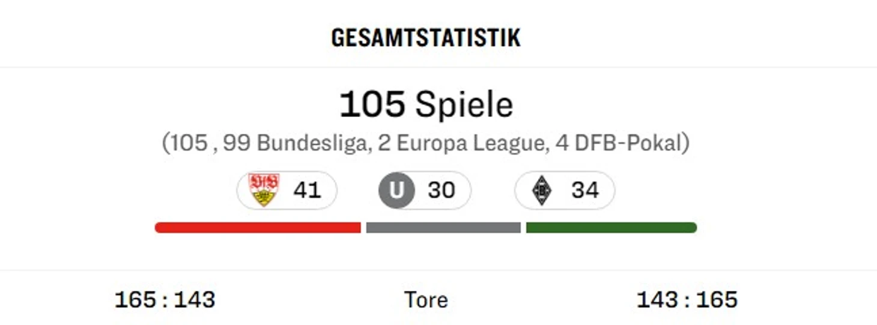The image size is (877, 325).
Task: Click the number 34 beside Gladbach crest
Action: [585, 191]
